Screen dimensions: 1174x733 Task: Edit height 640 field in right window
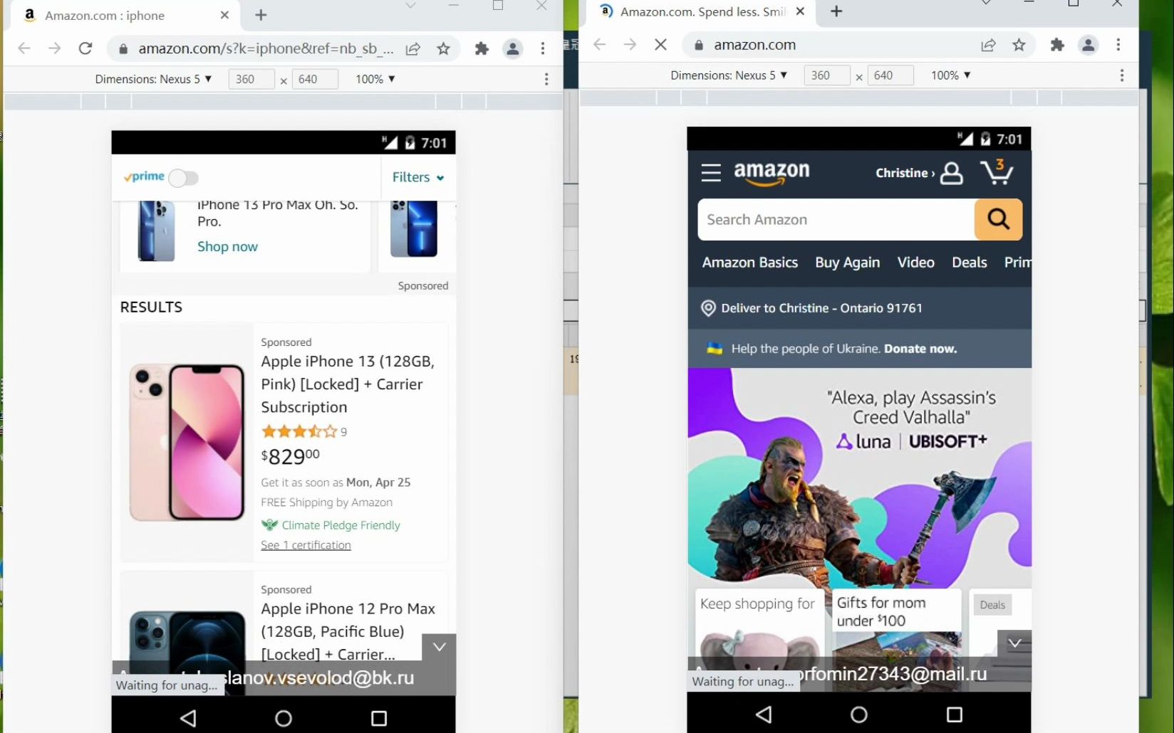tap(890, 75)
